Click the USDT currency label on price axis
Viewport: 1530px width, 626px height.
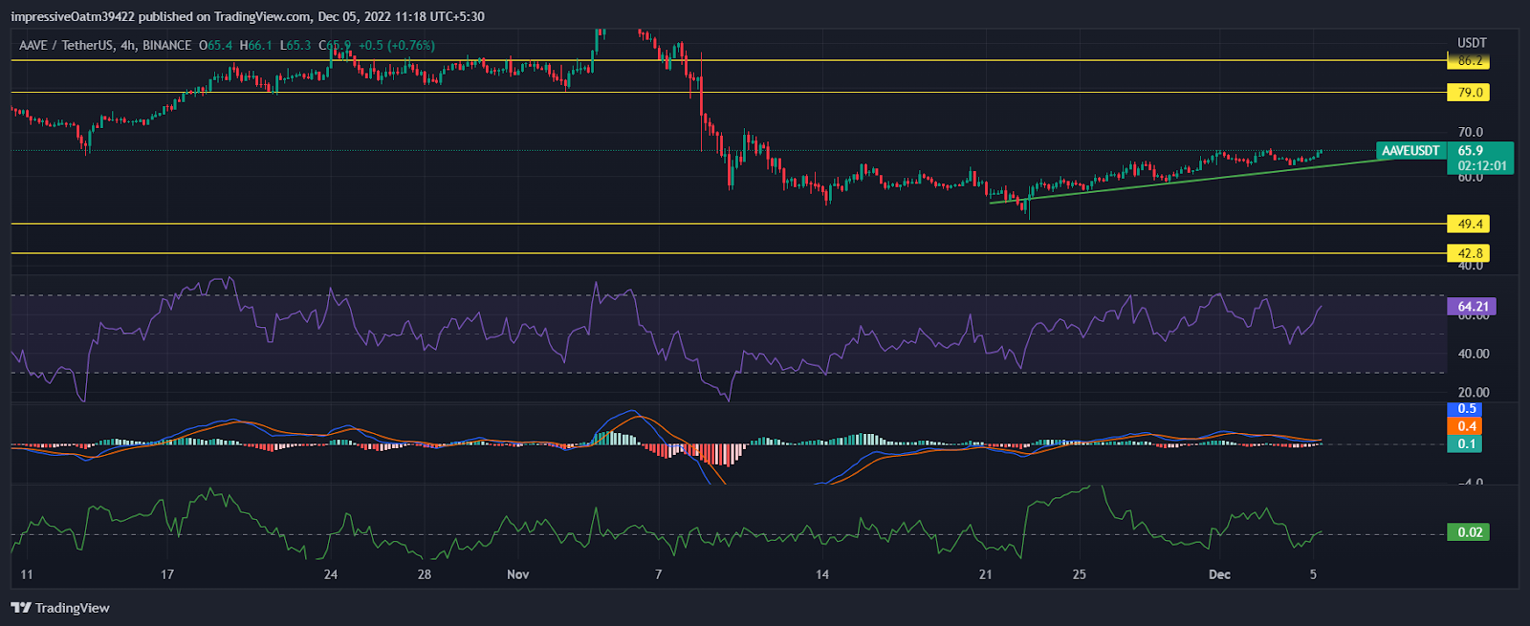click(1472, 43)
